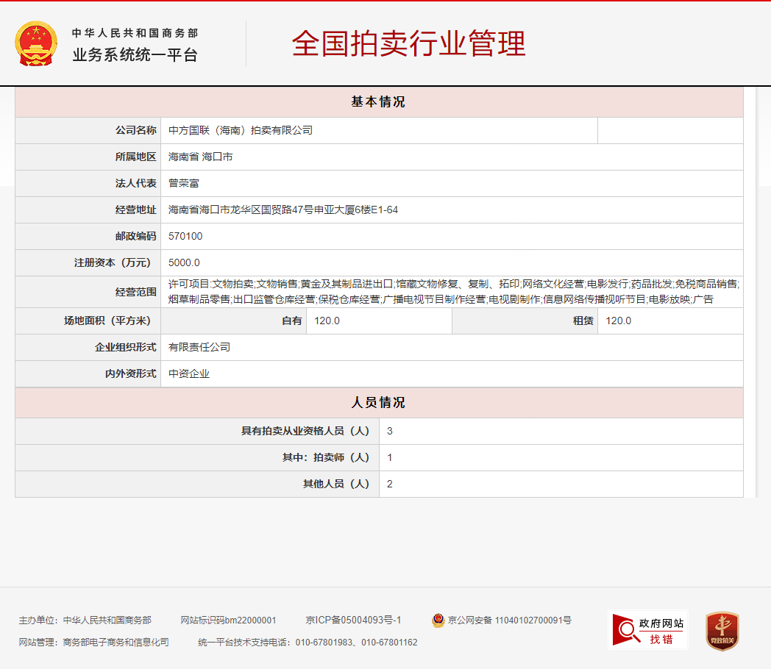Open the 京ICP备05004093号-1 link
Image resolution: width=771 pixels, height=669 pixels.
click(353, 620)
